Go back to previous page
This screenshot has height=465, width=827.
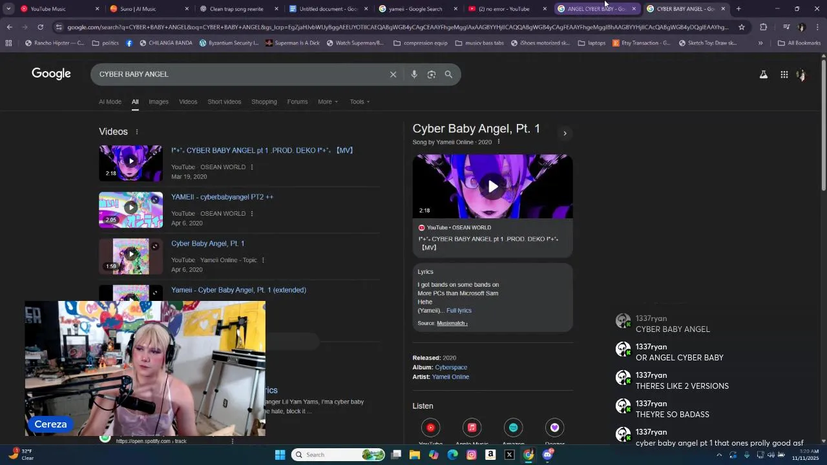pyautogui.click(x=9, y=27)
